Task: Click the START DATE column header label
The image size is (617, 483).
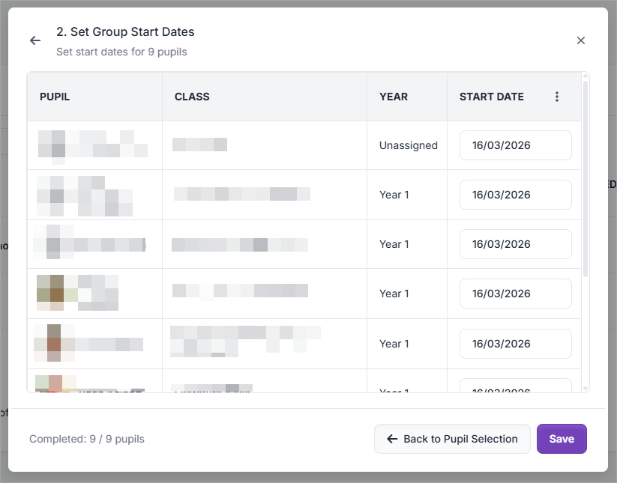Action: [492, 97]
